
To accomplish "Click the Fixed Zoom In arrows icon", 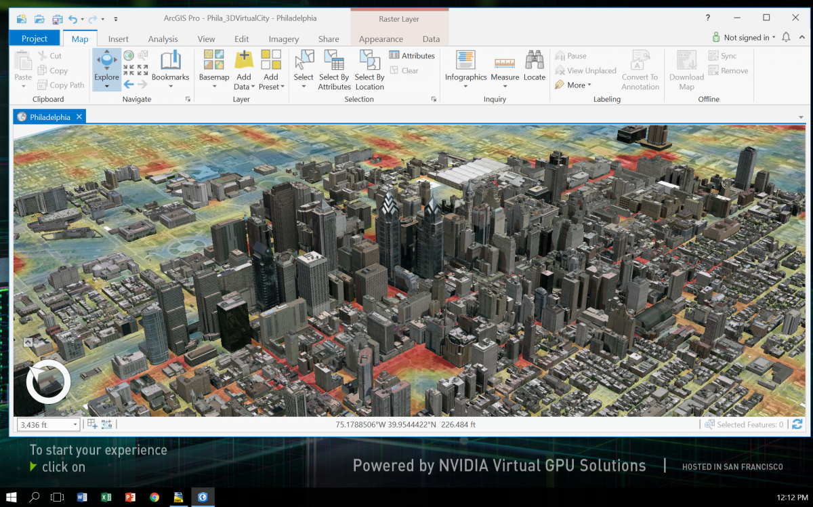I will tap(128, 70).
